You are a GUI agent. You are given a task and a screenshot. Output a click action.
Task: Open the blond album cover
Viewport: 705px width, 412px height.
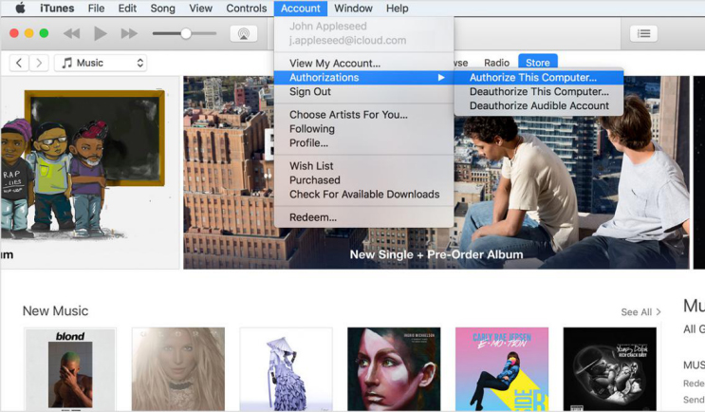(x=70, y=369)
